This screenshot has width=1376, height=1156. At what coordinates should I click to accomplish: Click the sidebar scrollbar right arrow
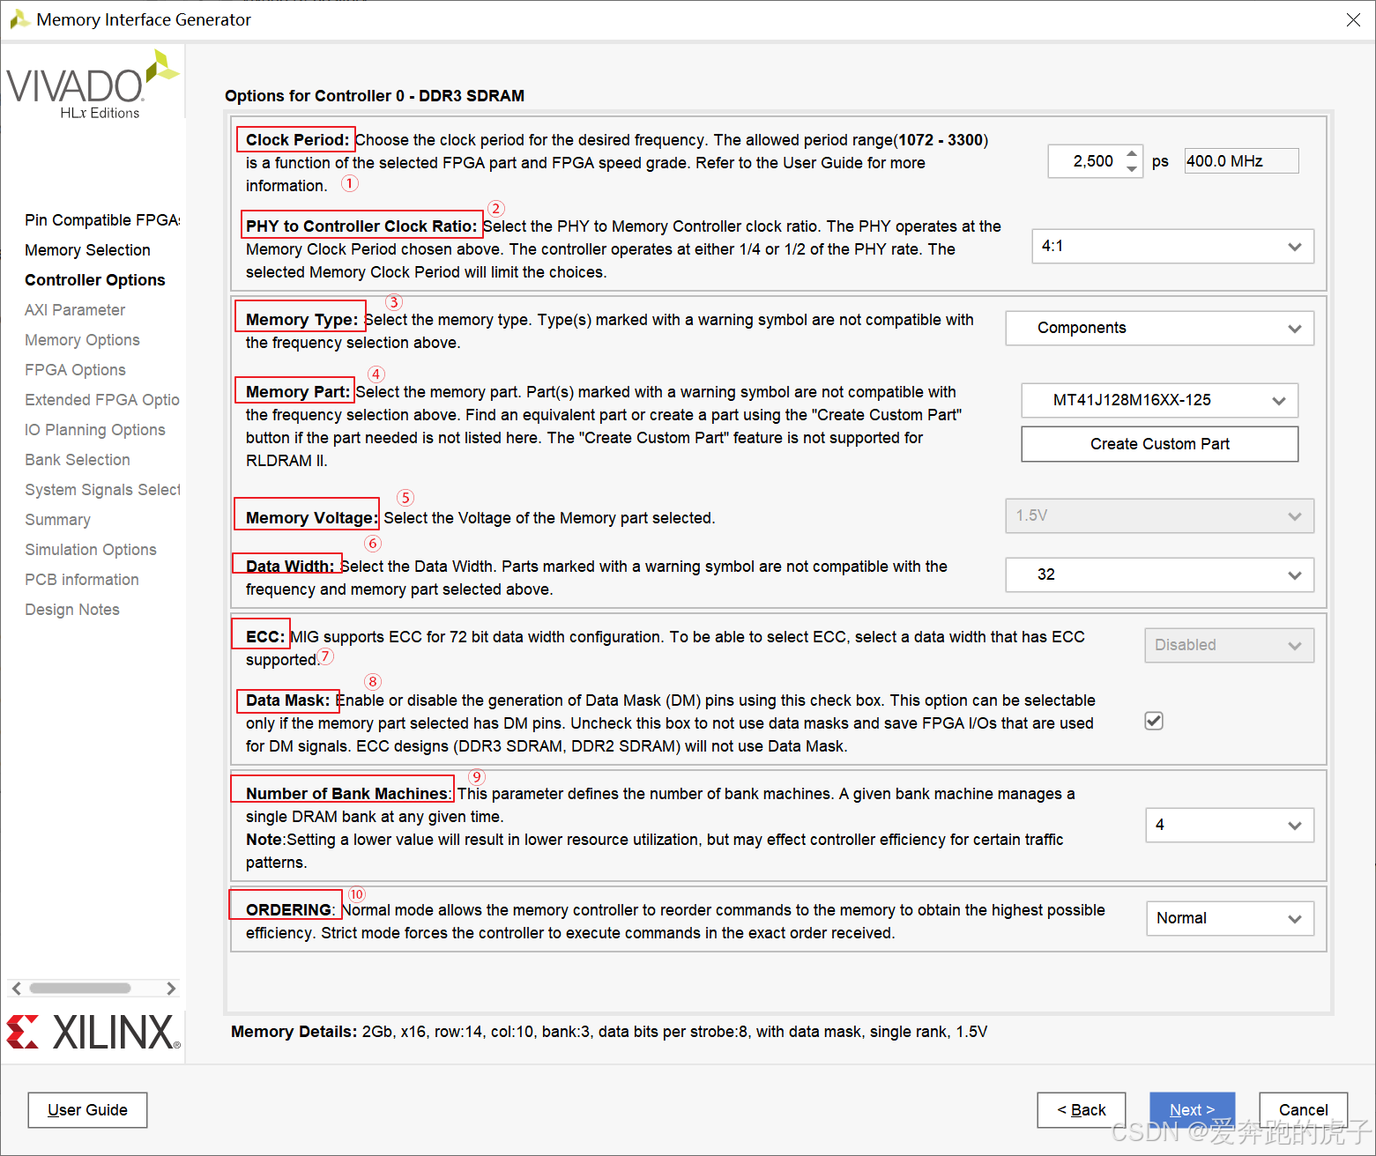171,989
